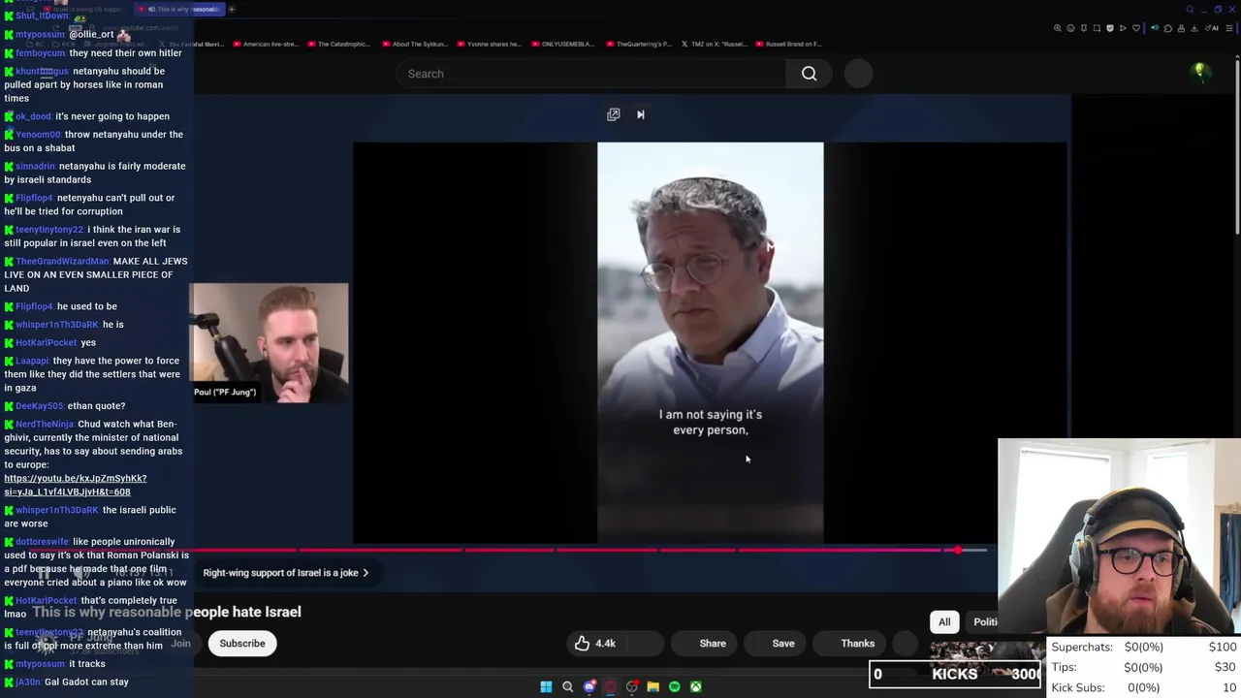The height and width of the screenshot is (698, 1241).
Task: Click the active tab 'This is why reasonab...'
Action: (x=180, y=9)
